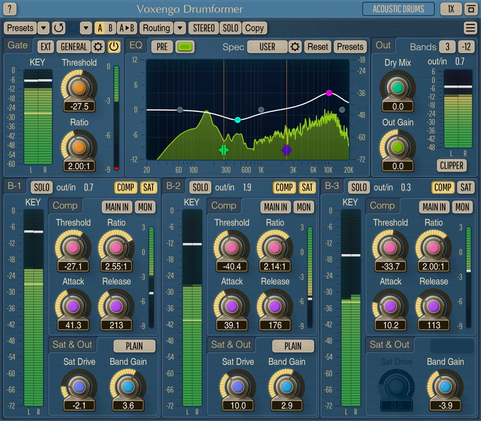This screenshot has width=481, height=421.
Task: Click B-2 Threshold knob
Action: click(232, 248)
